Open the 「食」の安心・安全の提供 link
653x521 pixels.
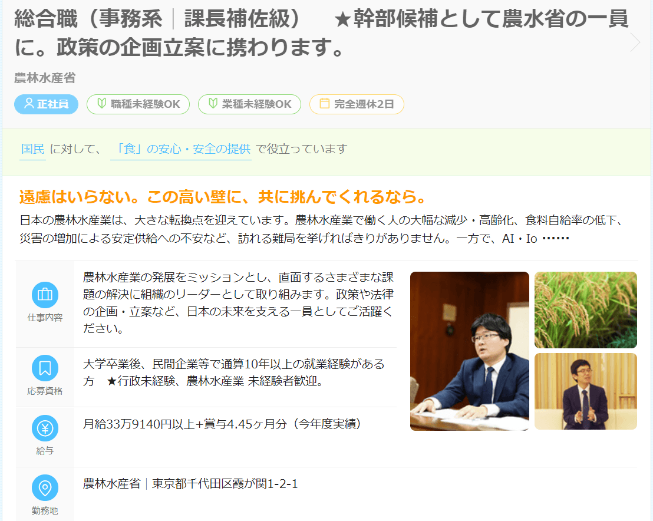click(x=181, y=149)
